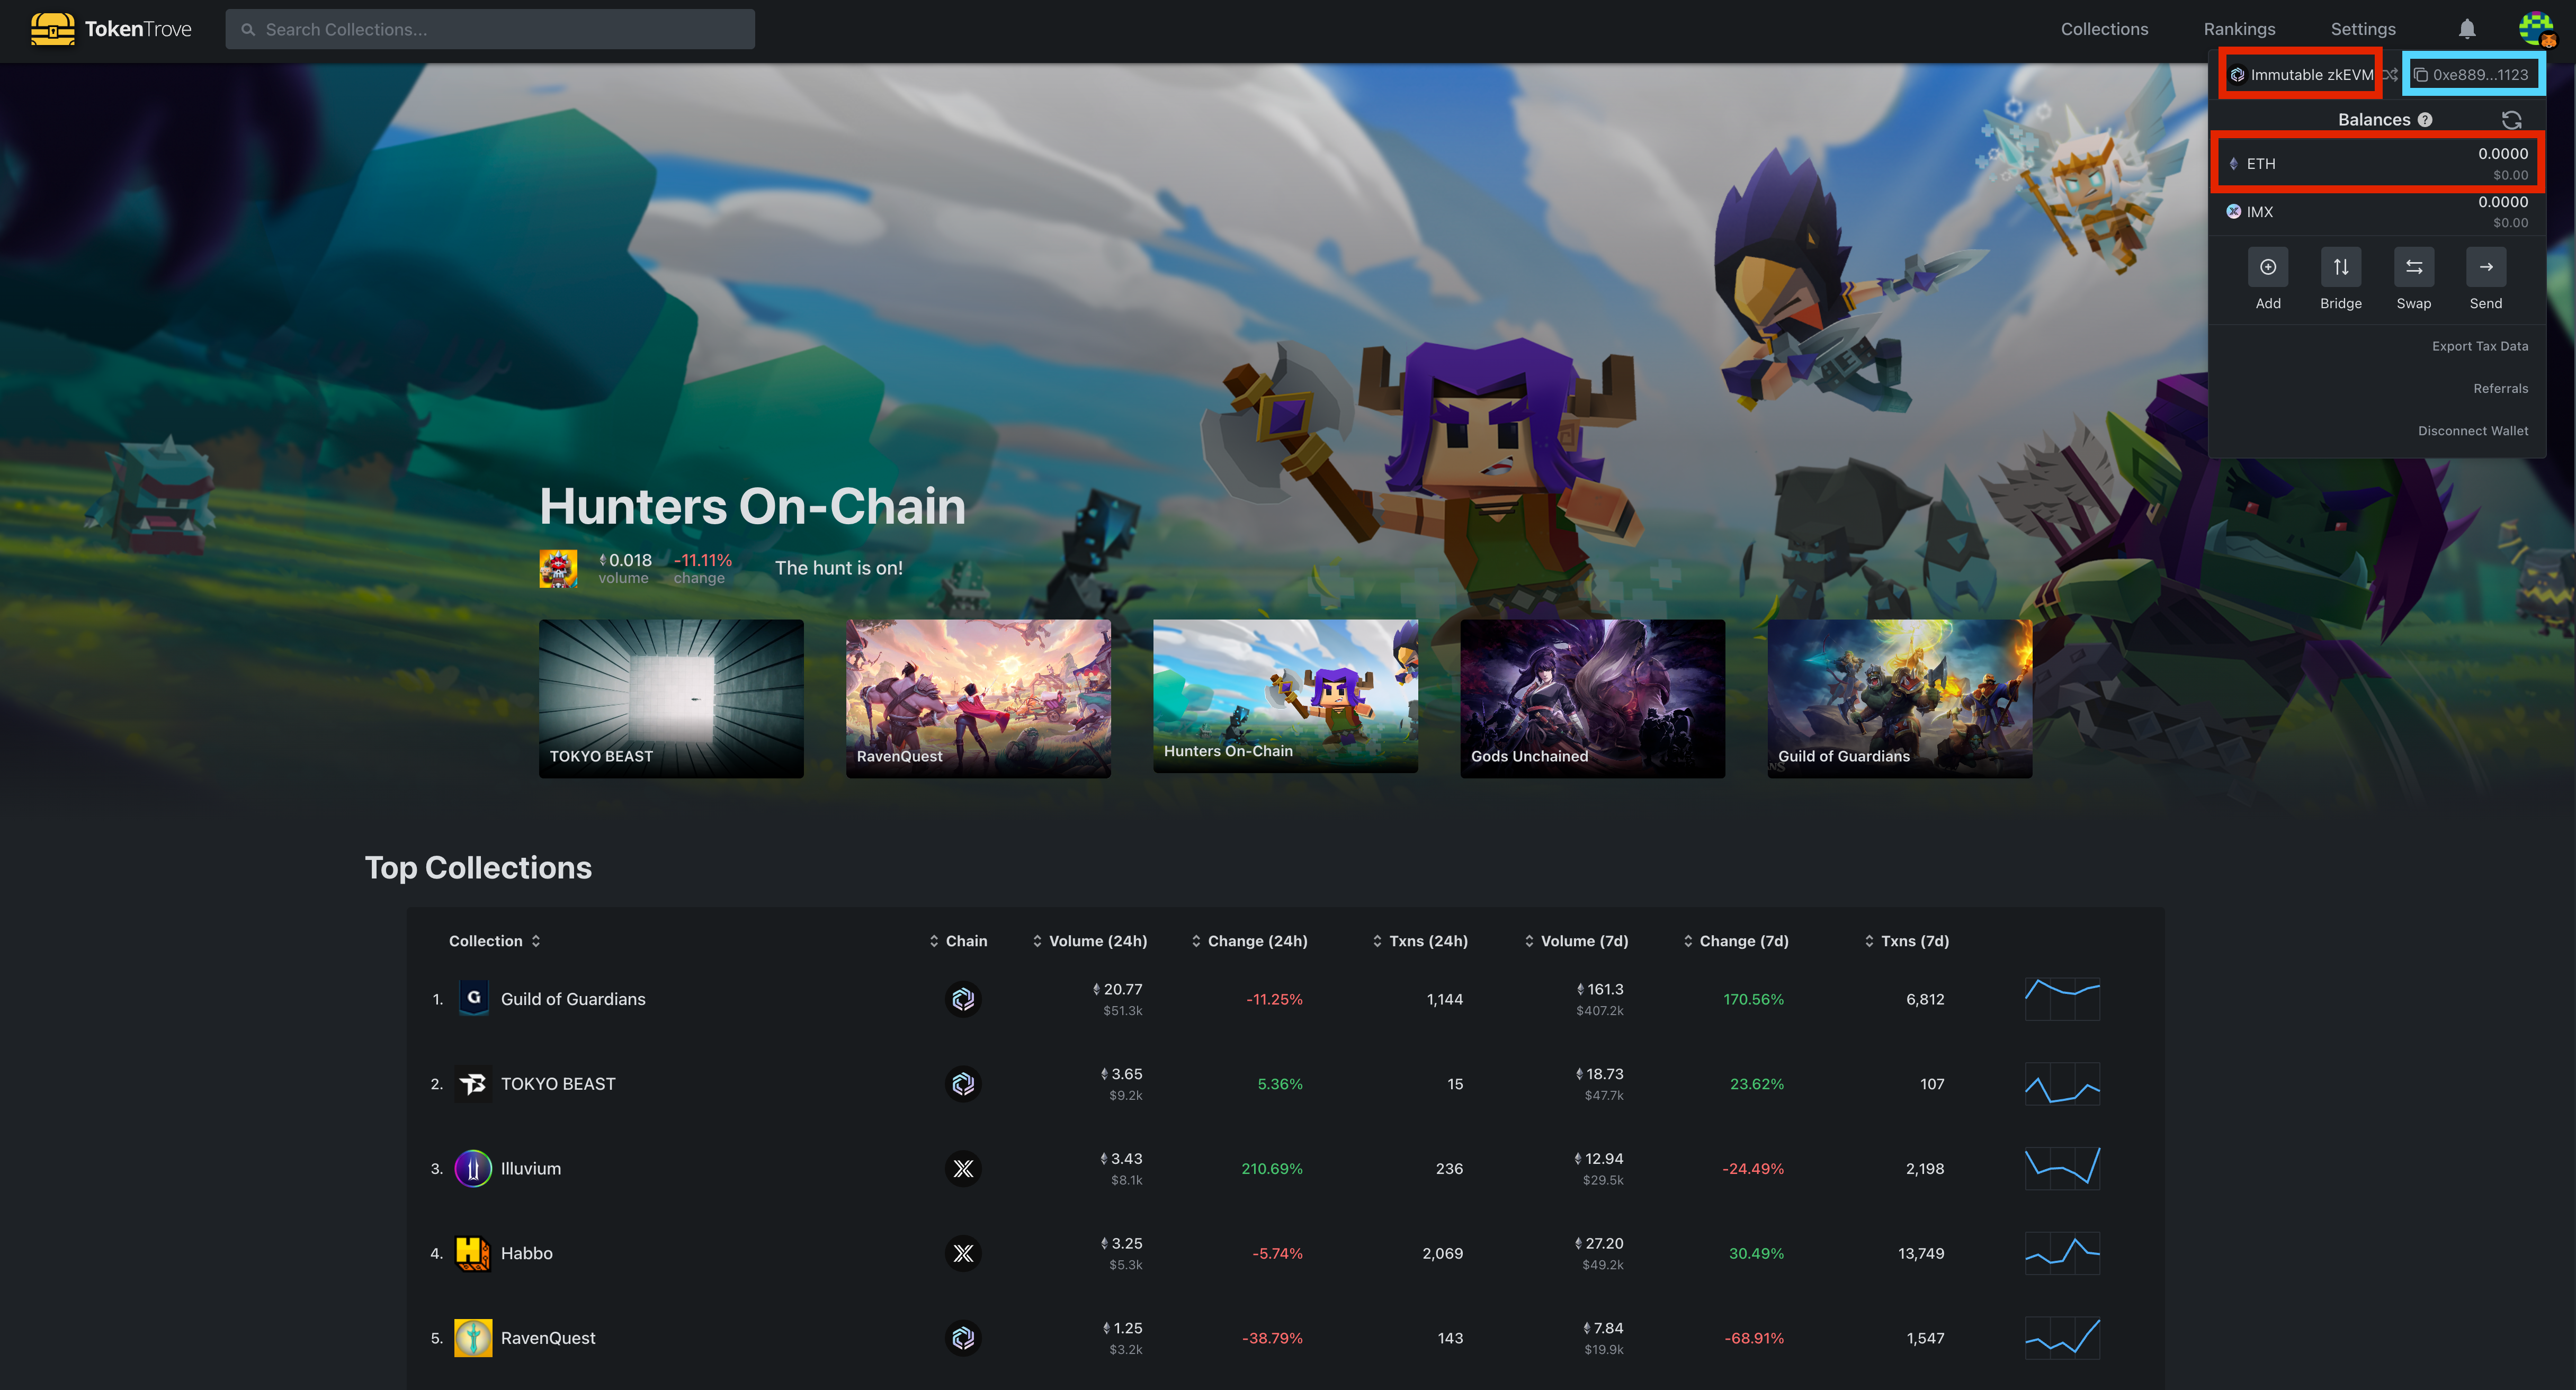Click the Search Collections input field

click(490, 29)
